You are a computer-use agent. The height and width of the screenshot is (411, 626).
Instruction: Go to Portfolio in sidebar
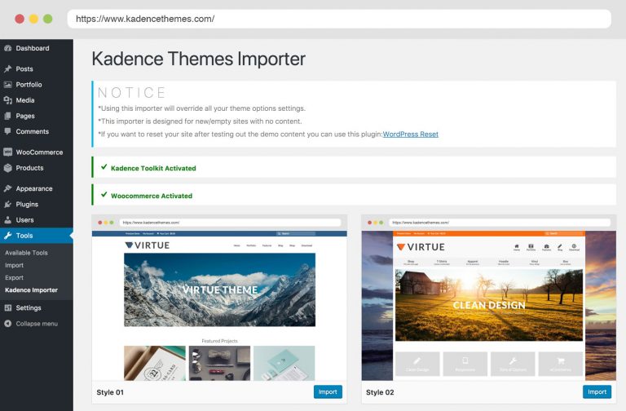pos(29,85)
